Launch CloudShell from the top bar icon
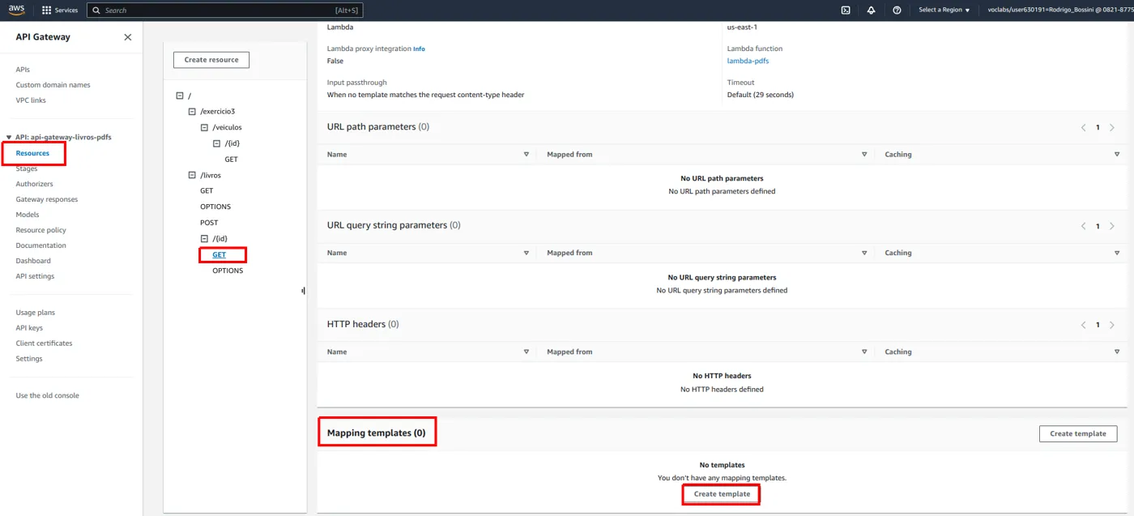The width and height of the screenshot is (1134, 516). pyautogui.click(x=846, y=11)
